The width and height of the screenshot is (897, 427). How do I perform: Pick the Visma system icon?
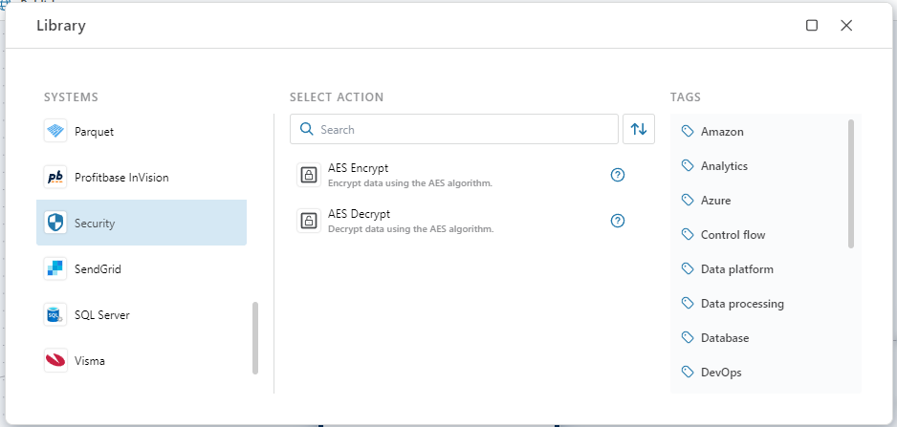click(55, 361)
